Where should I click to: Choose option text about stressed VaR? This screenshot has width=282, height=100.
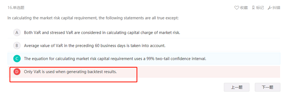102,33
